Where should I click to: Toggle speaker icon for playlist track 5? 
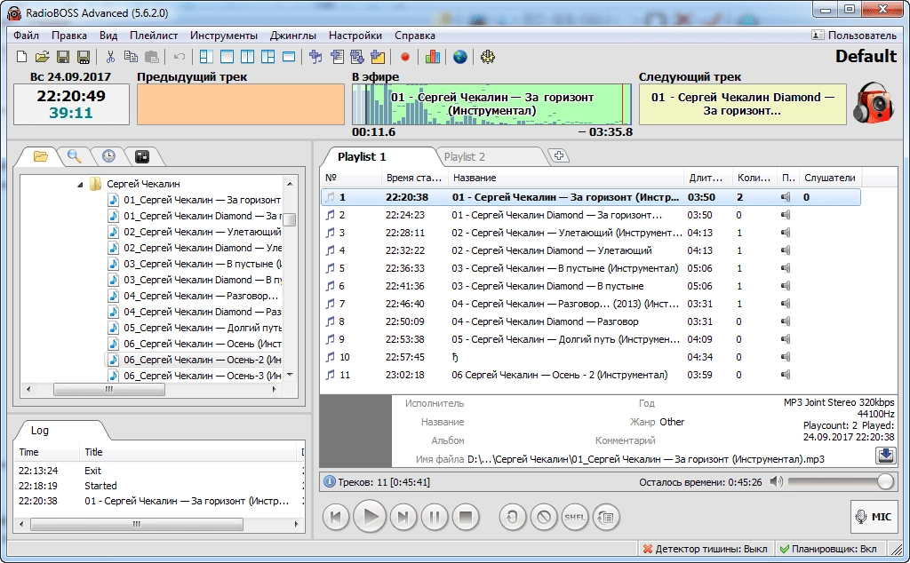click(786, 268)
